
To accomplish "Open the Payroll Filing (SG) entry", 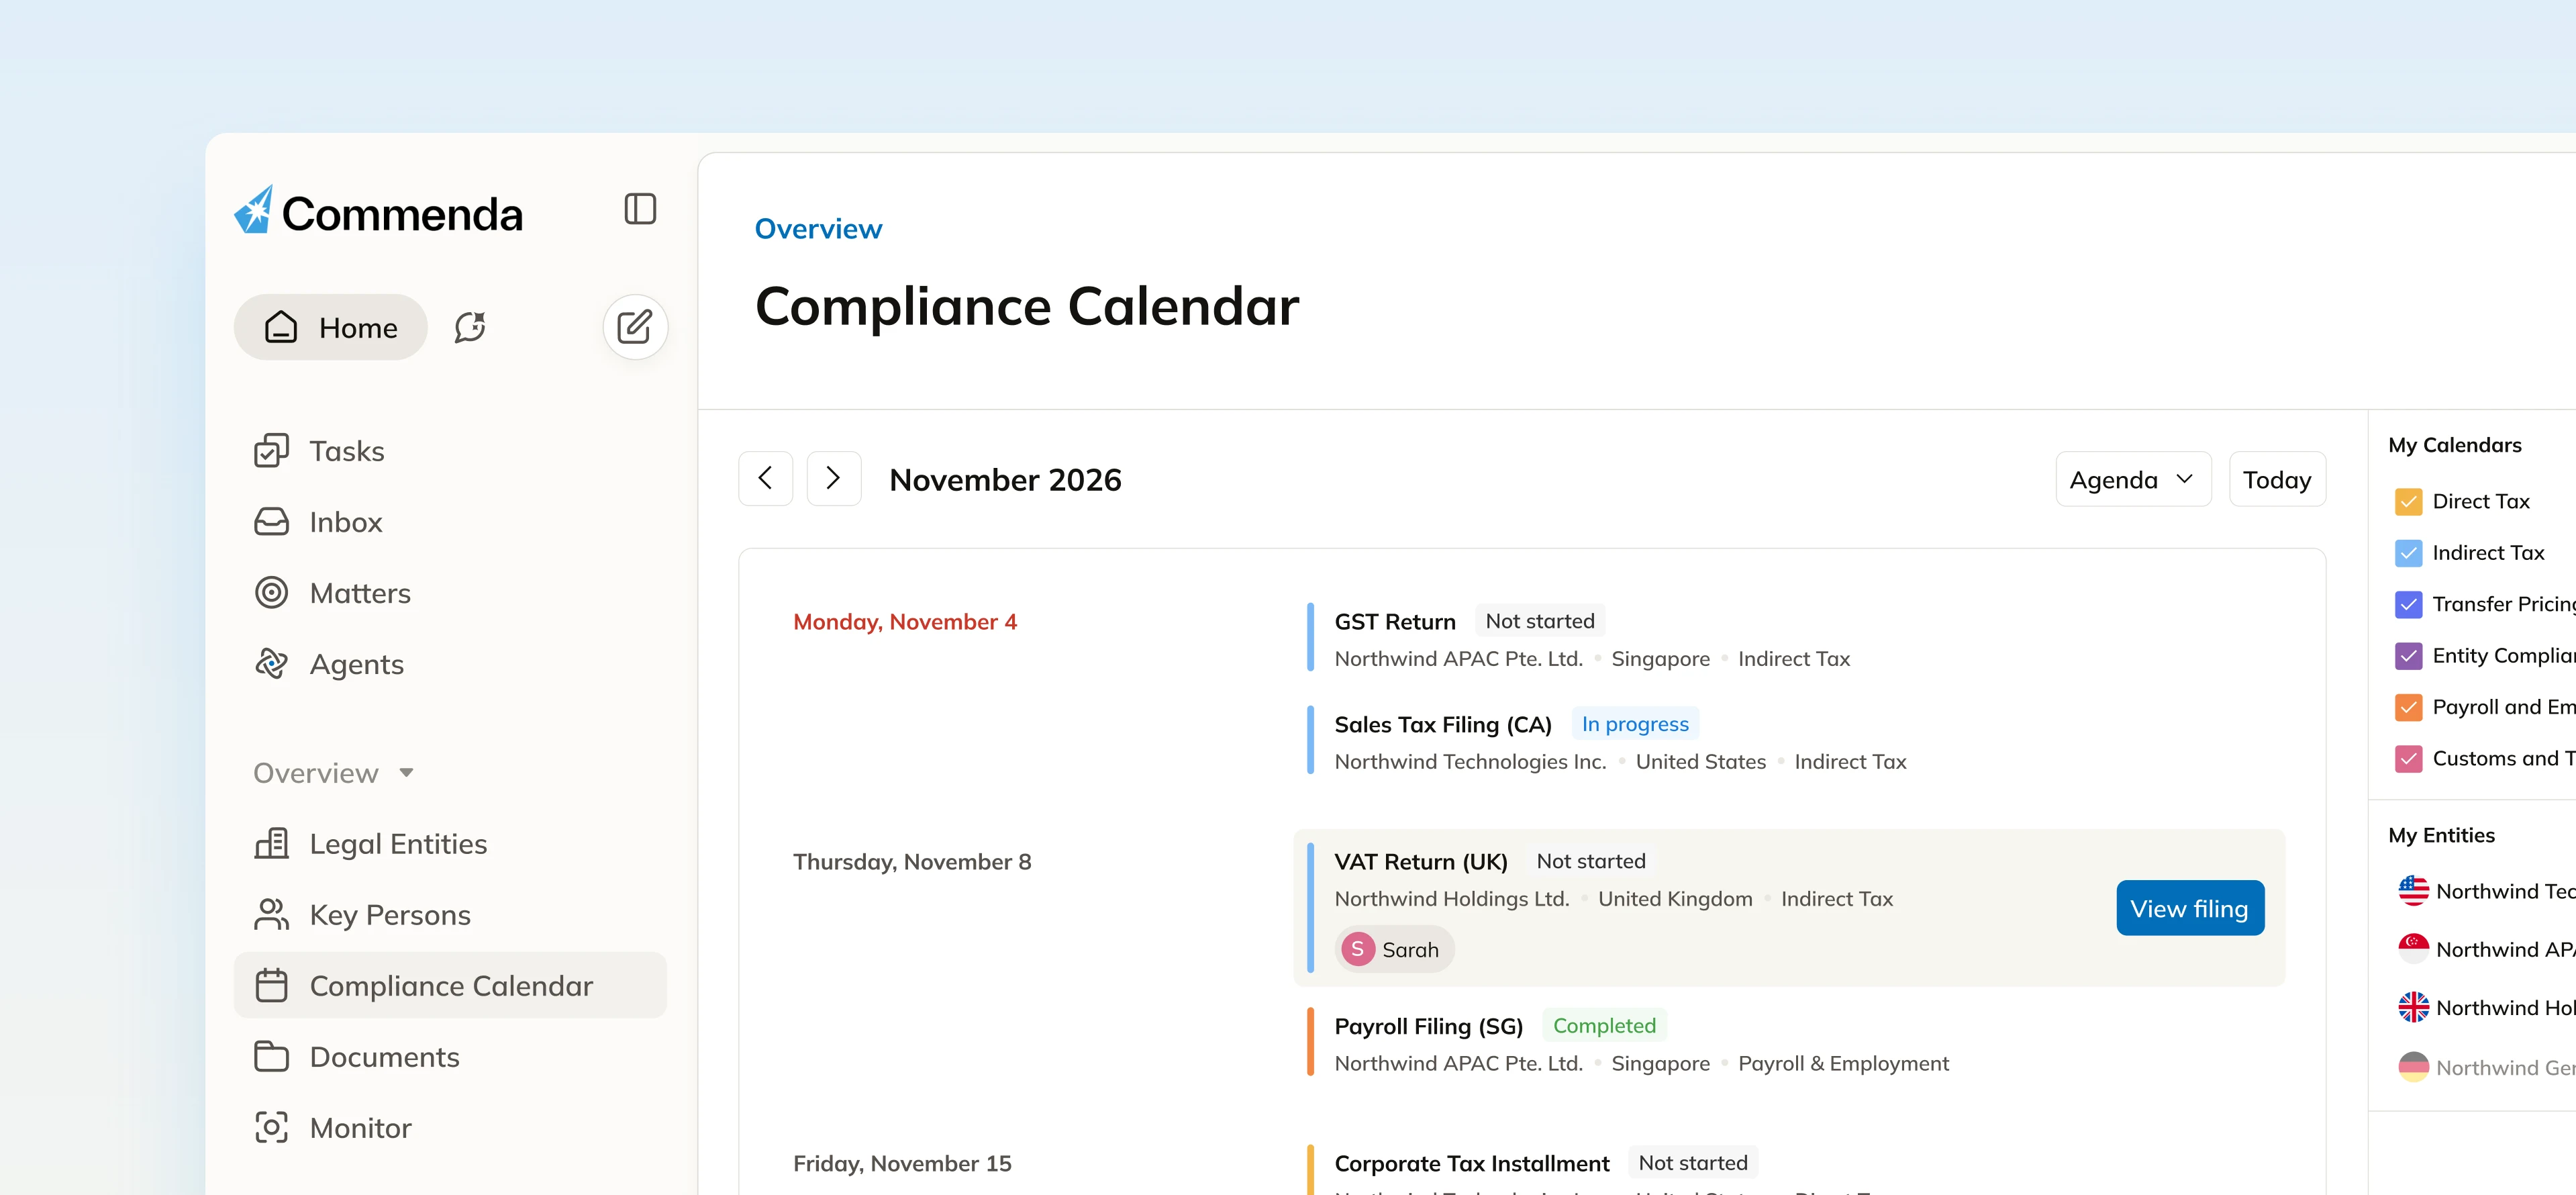I will pos(1428,1026).
